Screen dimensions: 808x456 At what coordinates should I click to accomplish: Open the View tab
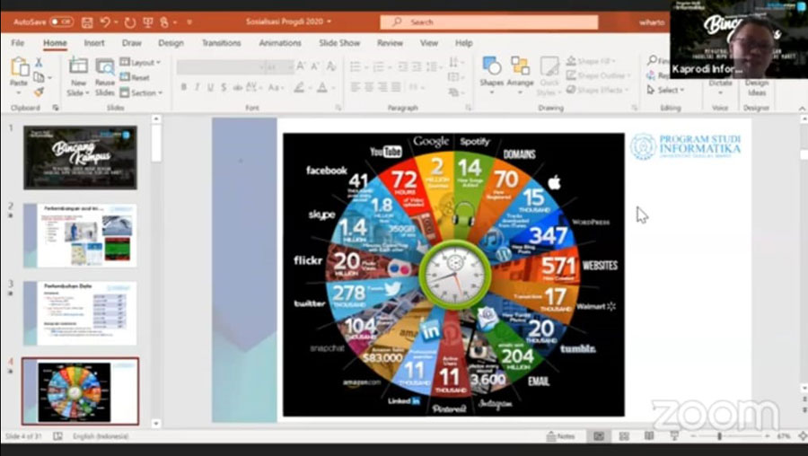(429, 43)
